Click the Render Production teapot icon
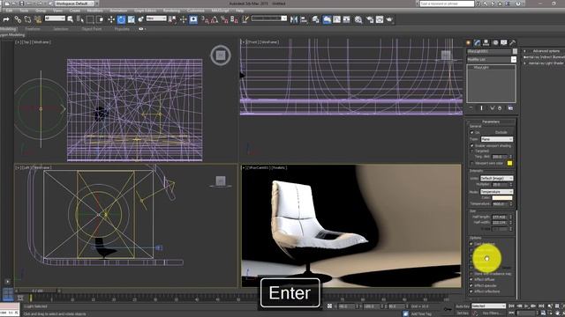Screen dimensions: 565x317 point(389,19)
